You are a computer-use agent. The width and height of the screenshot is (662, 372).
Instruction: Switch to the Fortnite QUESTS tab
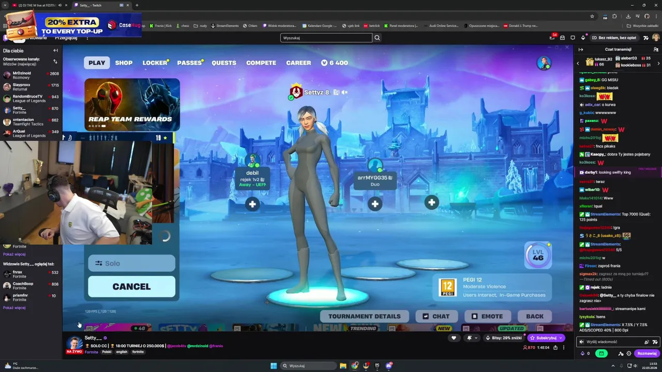click(224, 63)
